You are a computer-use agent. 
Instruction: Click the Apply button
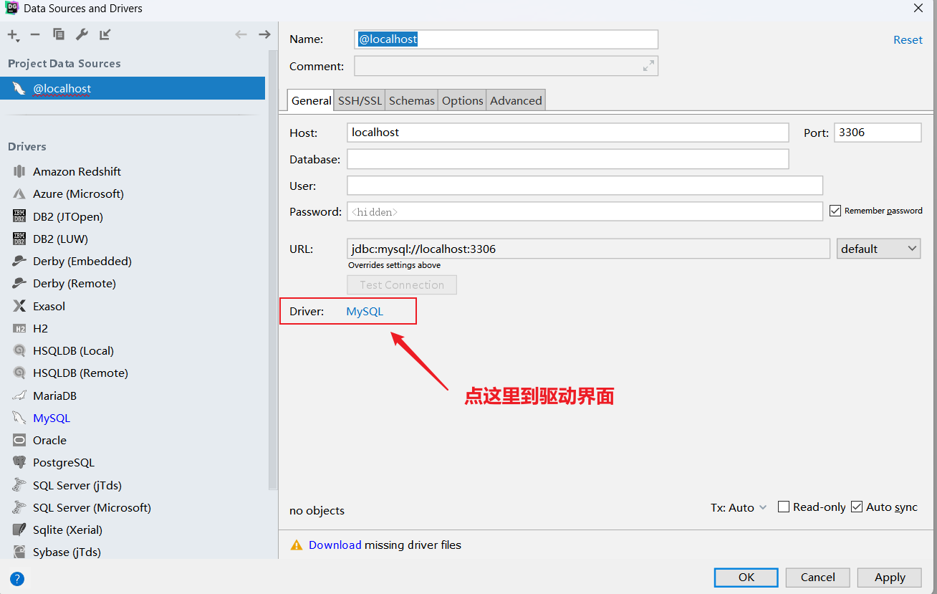coord(890,578)
